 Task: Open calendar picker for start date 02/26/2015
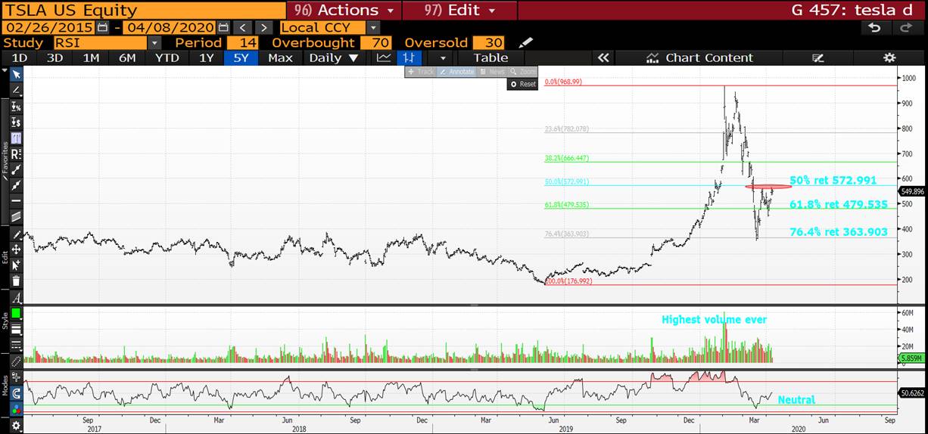(102, 27)
